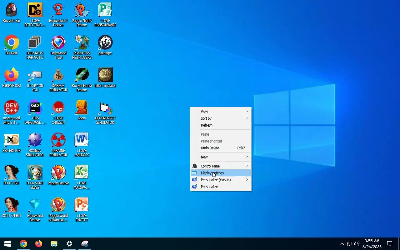The width and height of the screenshot is (400, 250).
Task: Open the Chrome 'DO EVIL' desktop shortcut
Action: point(12,45)
